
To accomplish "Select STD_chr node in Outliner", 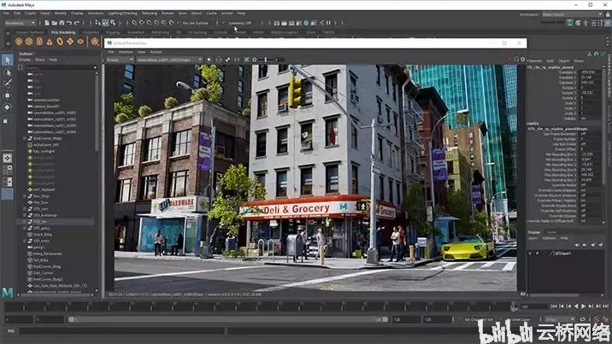I will [x=40, y=222].
